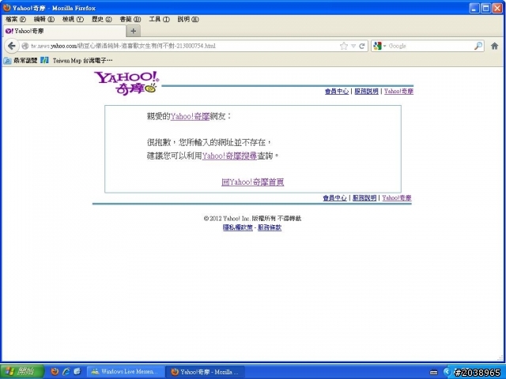Open the Taiwan Map bookmark

[77, 60]
